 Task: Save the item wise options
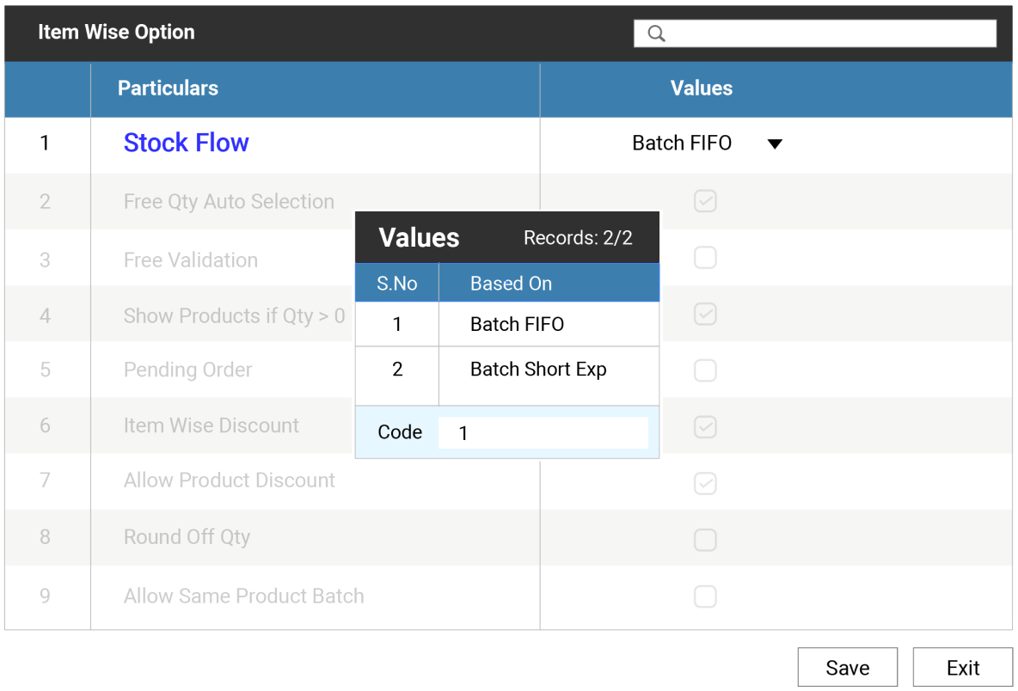click(x=847, y=668)
